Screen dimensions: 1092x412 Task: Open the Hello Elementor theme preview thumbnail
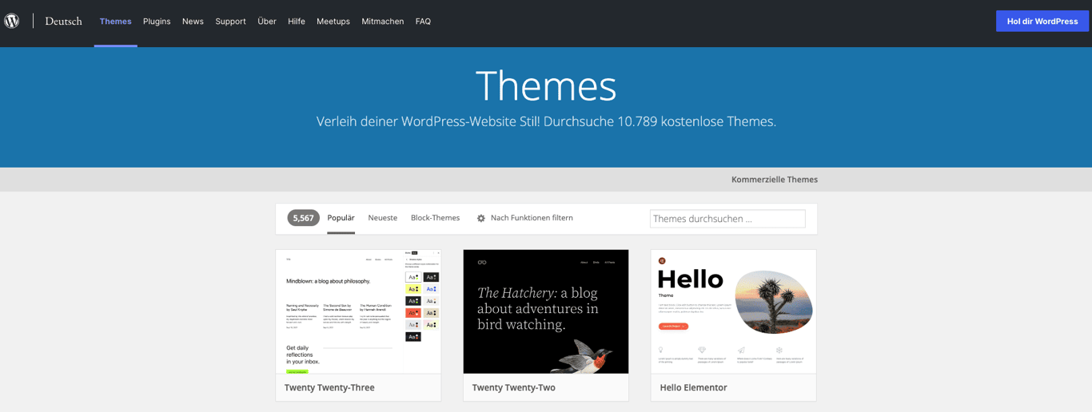[x=734, y=311]
